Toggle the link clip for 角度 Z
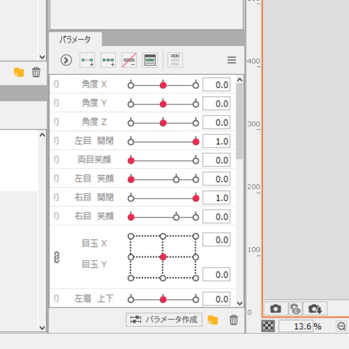 56,122
